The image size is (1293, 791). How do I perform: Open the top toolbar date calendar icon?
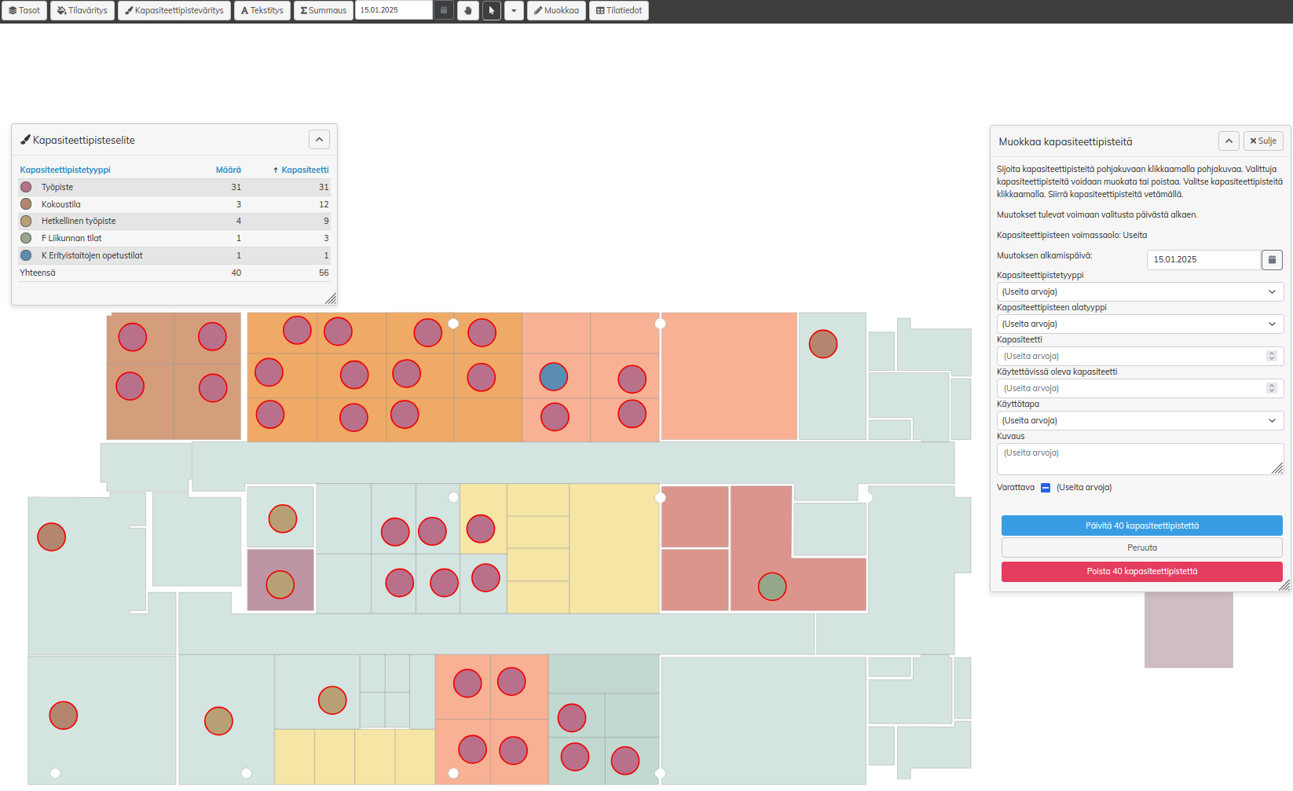point(444,10)
